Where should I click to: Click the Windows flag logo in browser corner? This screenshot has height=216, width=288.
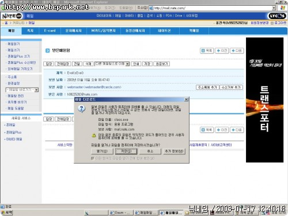coord(283,8)
